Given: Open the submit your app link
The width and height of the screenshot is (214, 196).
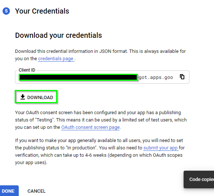Looking at the screenshot, I should pyautogui.click(x=161, y=148).
